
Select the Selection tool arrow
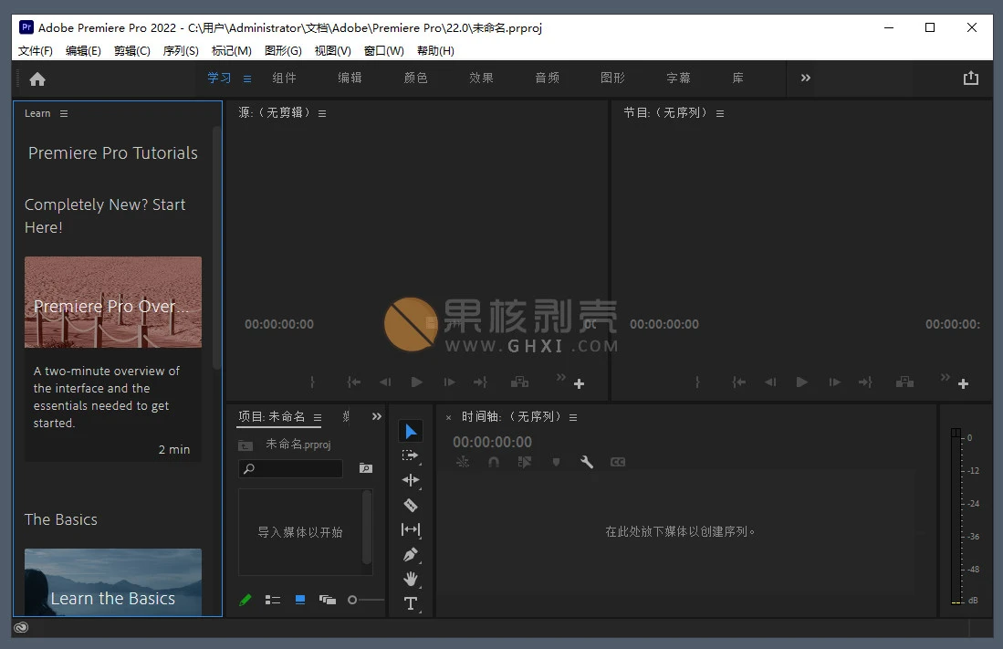[x=411, y=432]
